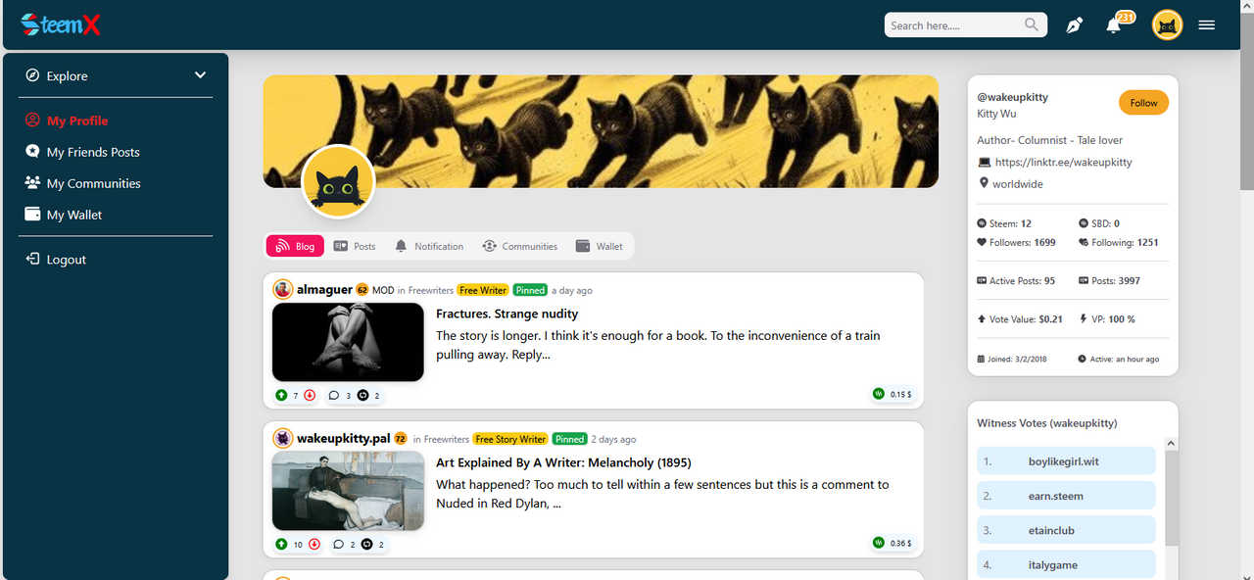Click the Steem: 12 balance

point(1004,223)
